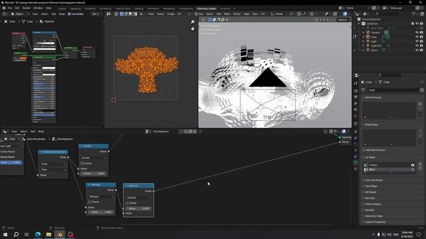426x239 pixels.
Task: Open Material red sphere properties tab
Action: [x=355, y=169]
